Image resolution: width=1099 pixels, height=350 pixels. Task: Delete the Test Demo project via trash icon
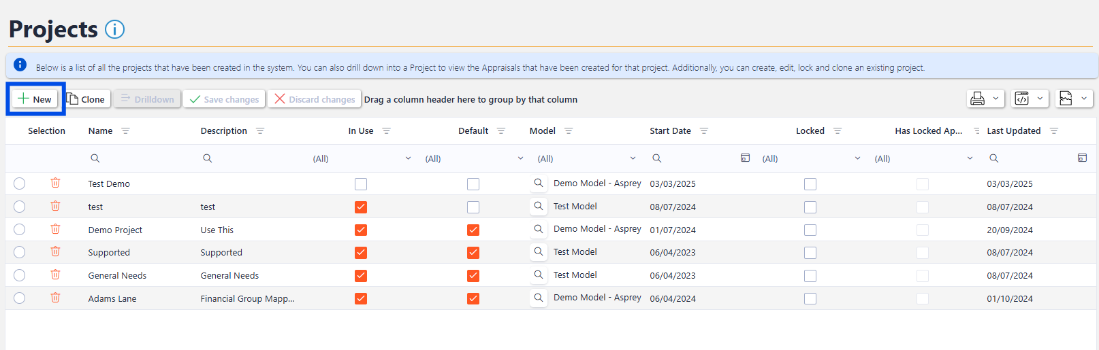click(x=55, y=183)
